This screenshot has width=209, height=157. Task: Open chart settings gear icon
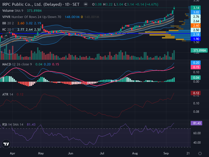click(x=200, y=153)
